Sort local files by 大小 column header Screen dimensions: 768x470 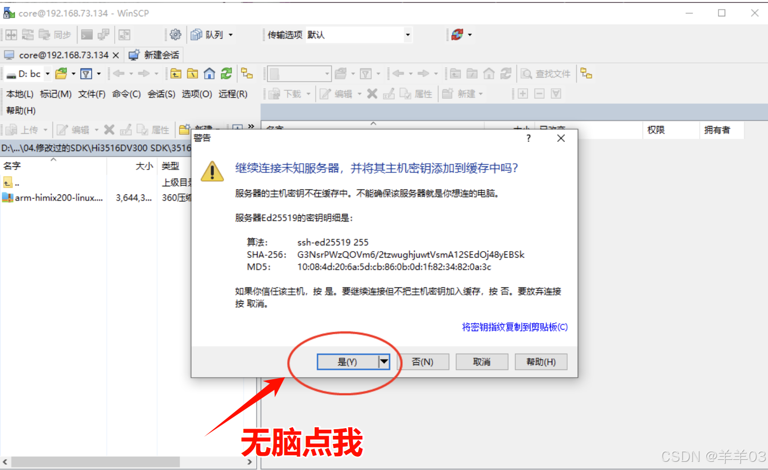[x=132, y=166]
